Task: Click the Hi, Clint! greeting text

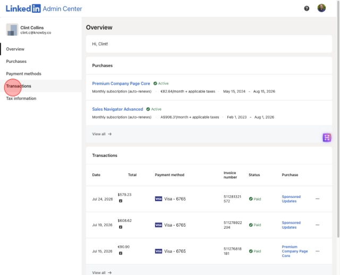Action: (x=100, y=44)
